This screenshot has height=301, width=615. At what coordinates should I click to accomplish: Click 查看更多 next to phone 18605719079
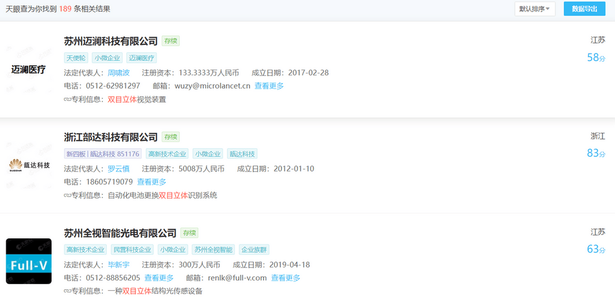[151, 182]
